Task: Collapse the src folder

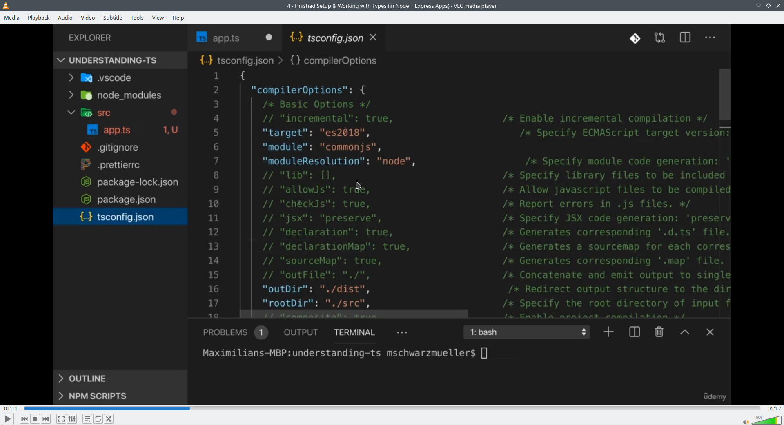Action: [70, 113]
